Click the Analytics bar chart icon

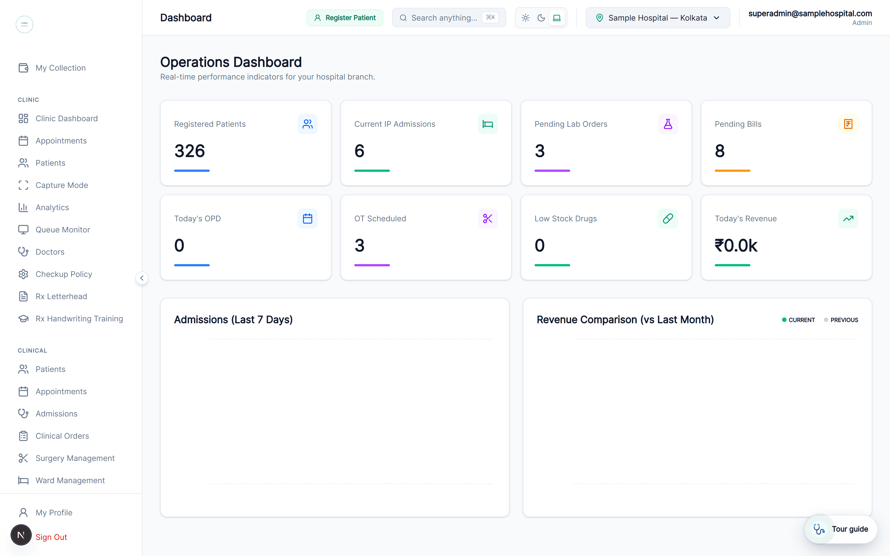[x=24, y=207]
